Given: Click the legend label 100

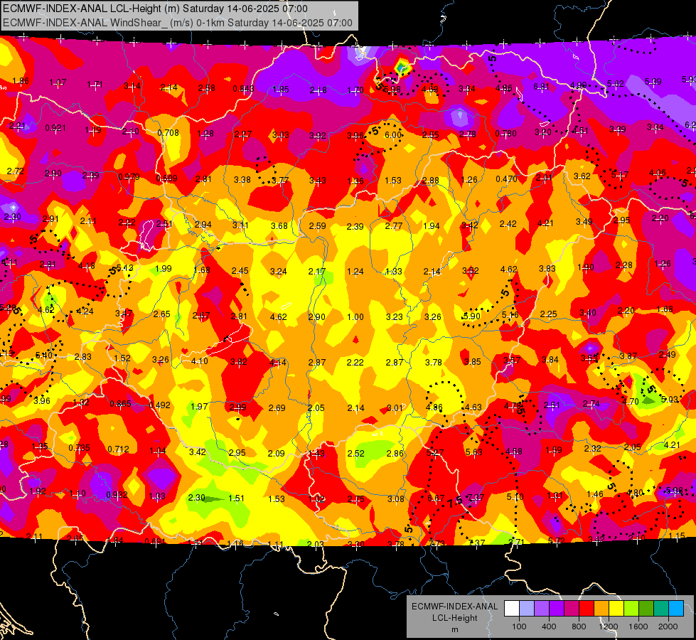Looking at the screenshot, I should tap(519, 626).
